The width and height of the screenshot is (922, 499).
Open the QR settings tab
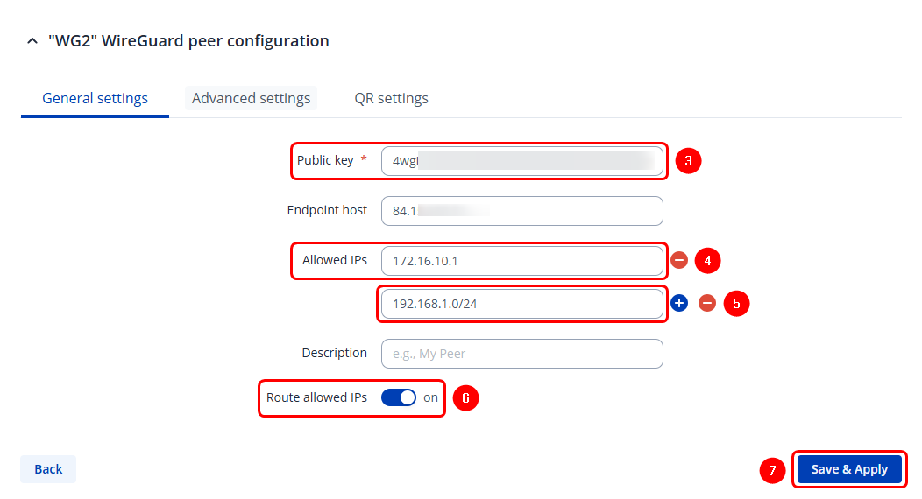(x=391, y=98)
